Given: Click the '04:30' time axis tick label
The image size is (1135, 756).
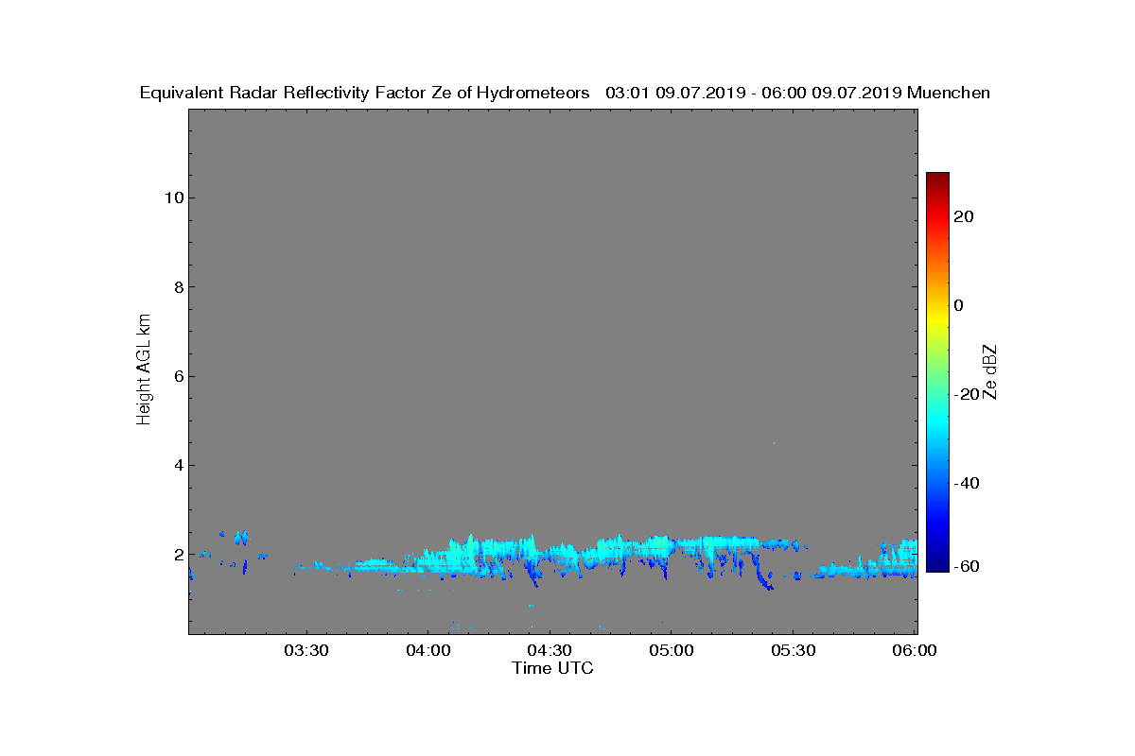Looking at the screenshot, I should click(550, 650).
